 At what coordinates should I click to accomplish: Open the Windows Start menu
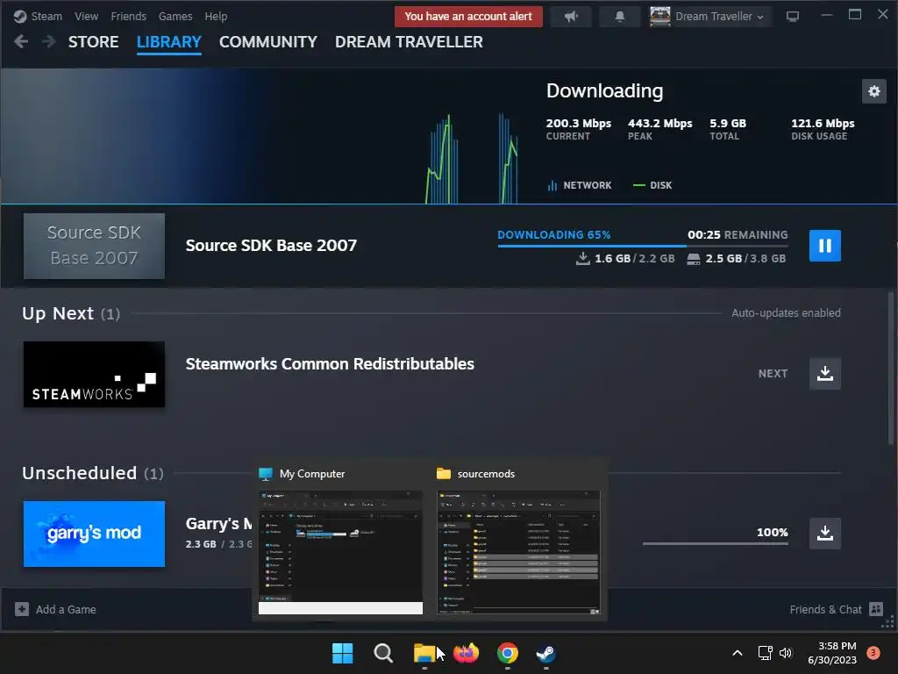coord(343,653)
